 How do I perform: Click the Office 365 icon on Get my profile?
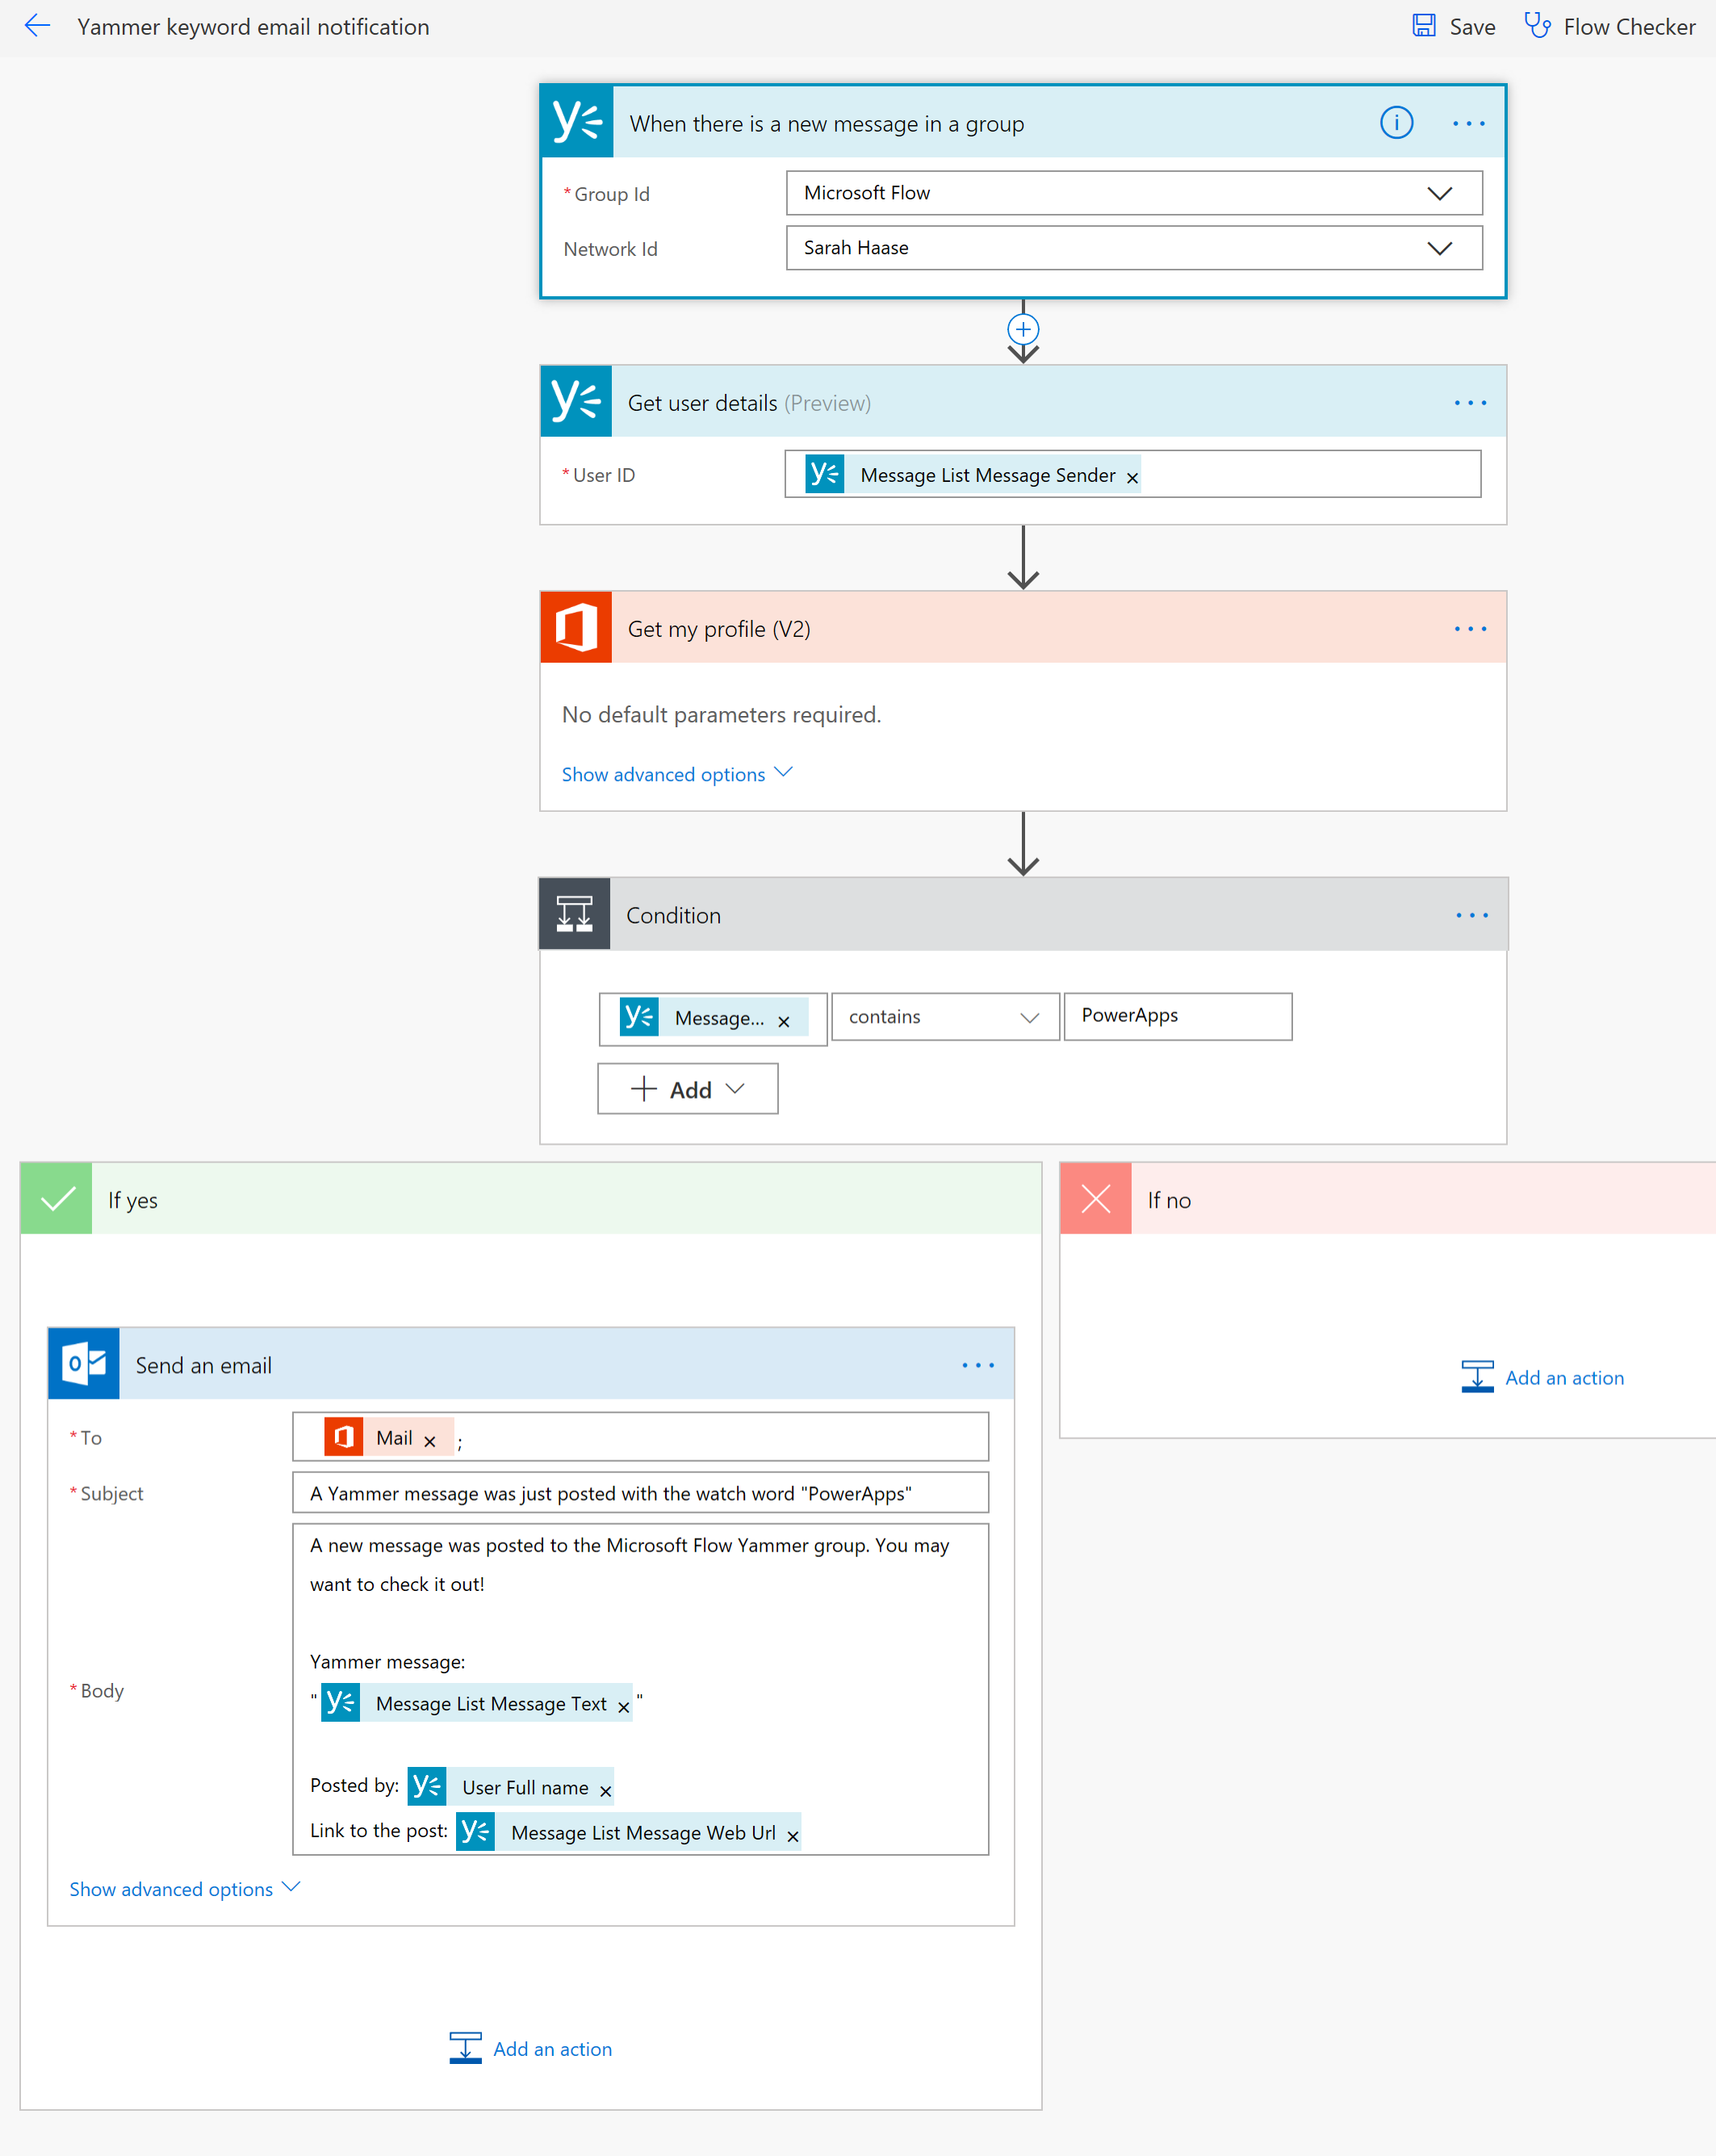(x=575, y=627)
